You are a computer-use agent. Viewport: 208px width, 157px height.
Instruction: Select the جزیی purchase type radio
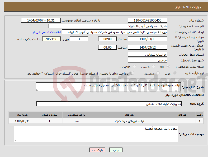click(175, 73)
